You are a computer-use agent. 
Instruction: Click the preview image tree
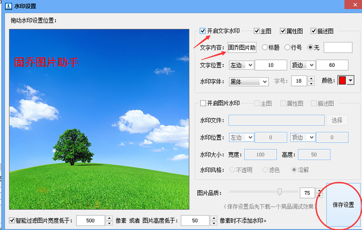(x=73, y=147)
